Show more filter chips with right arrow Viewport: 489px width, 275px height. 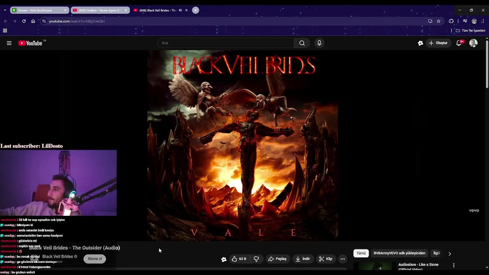click(x=450, y=254)
